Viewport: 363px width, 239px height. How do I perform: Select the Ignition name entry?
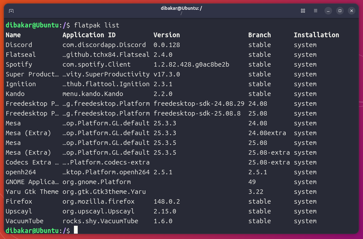tap(21, 84)
